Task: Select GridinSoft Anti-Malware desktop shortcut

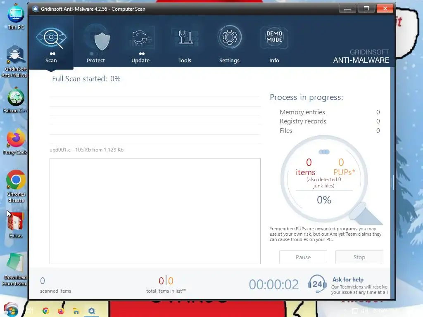Action: coord(14,62)
